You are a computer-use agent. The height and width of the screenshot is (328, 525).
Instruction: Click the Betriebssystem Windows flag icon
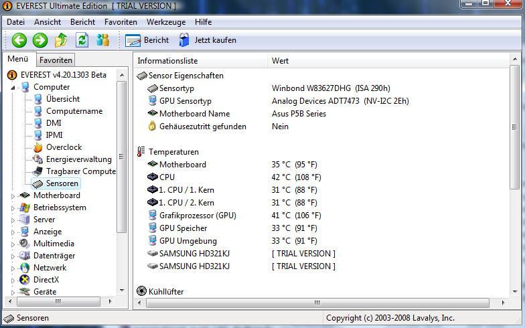point(24,208)
